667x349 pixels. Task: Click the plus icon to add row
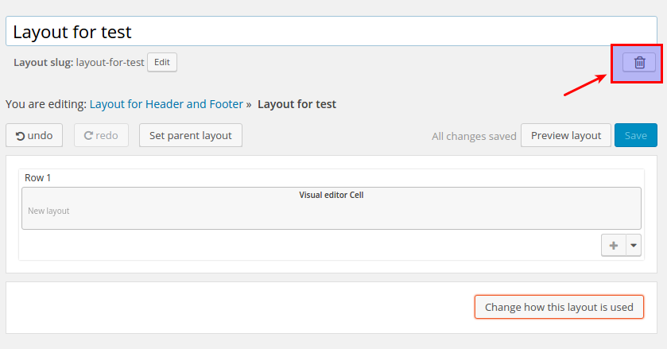tap(614, 245)
